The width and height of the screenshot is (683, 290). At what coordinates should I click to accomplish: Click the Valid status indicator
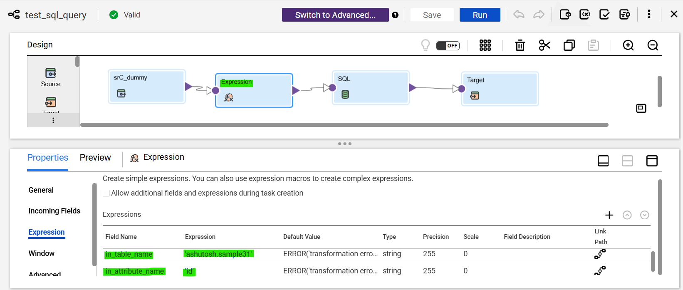click(125, 15)
